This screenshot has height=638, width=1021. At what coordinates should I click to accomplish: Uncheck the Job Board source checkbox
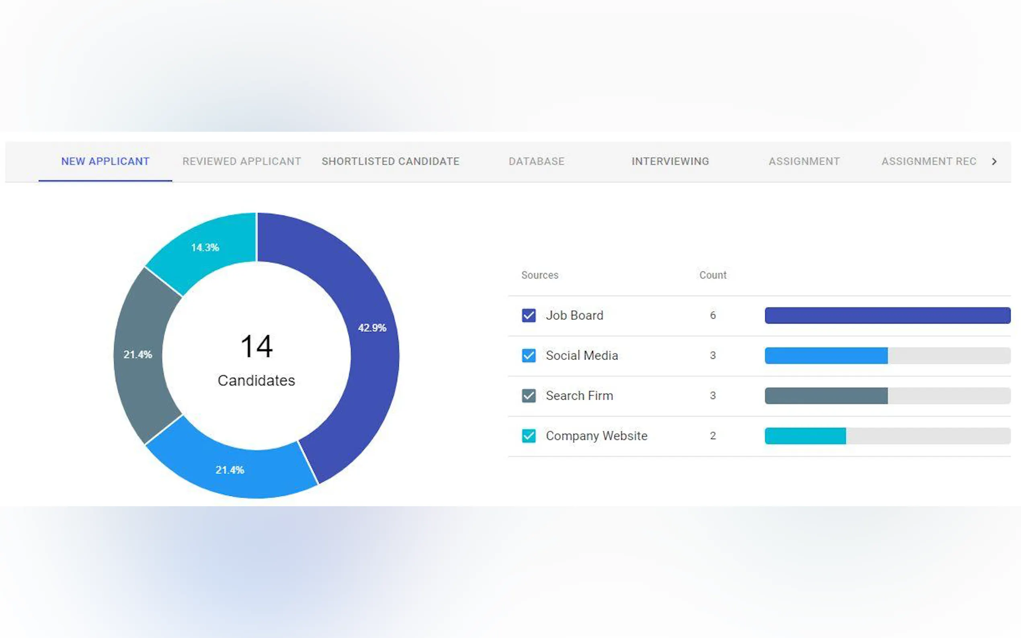(529, 315)
